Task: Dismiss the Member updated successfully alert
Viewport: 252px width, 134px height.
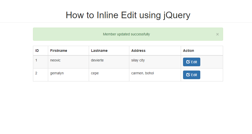Action: click(218, 34)
